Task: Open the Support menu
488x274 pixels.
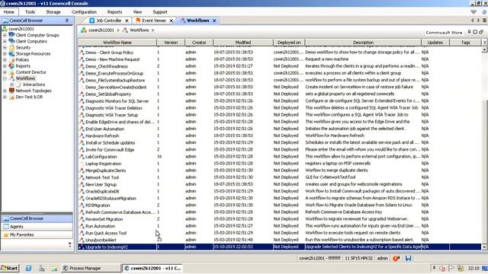Action: click(160, 12)
